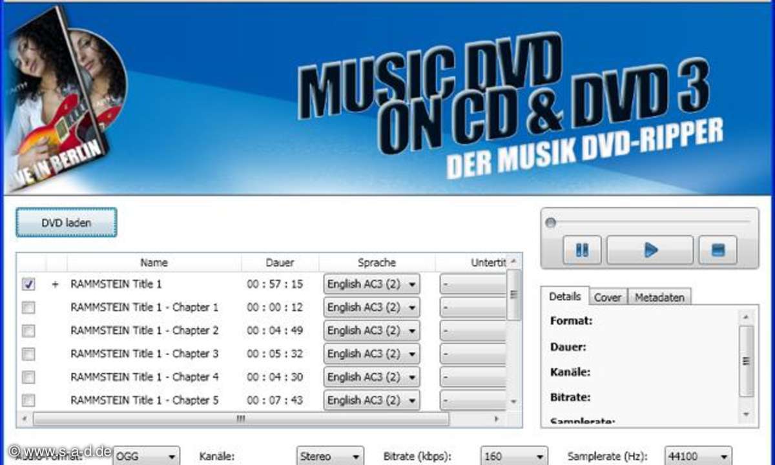Uncheck RAMMSTEIN Title 1 checkbox
This screenshot has width=775, height=465.
click(x=28, y=284)
